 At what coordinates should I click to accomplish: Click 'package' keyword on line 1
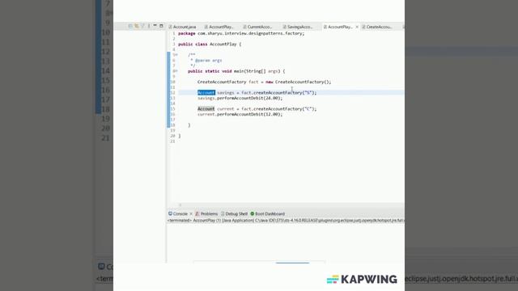[x=187, y=33]
